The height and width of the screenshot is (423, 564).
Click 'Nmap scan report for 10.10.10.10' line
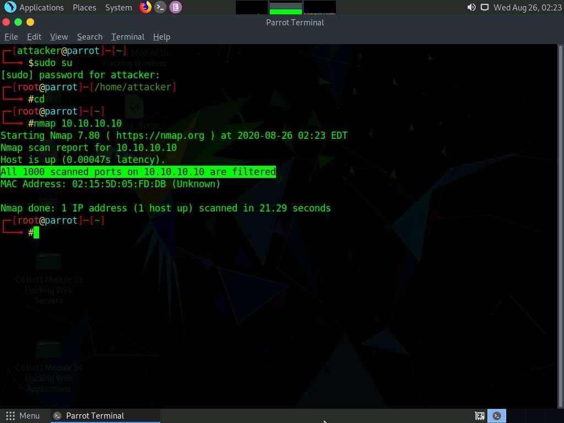point(89,148)
